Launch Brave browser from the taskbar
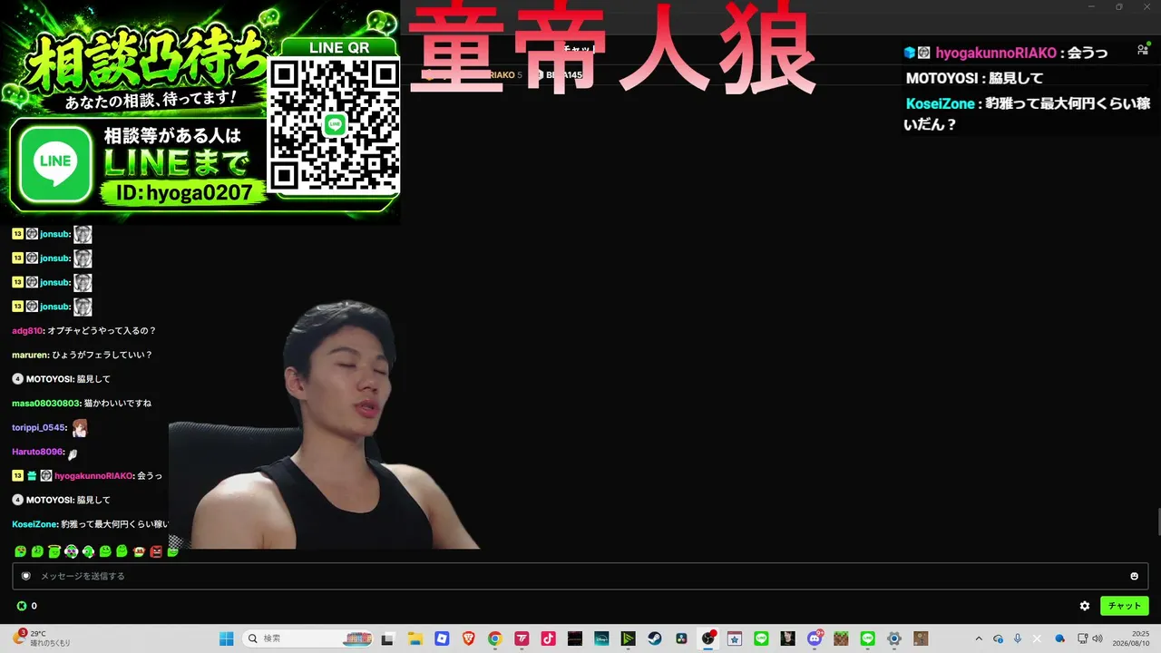The image size is (1161, 653). (468, 638)
